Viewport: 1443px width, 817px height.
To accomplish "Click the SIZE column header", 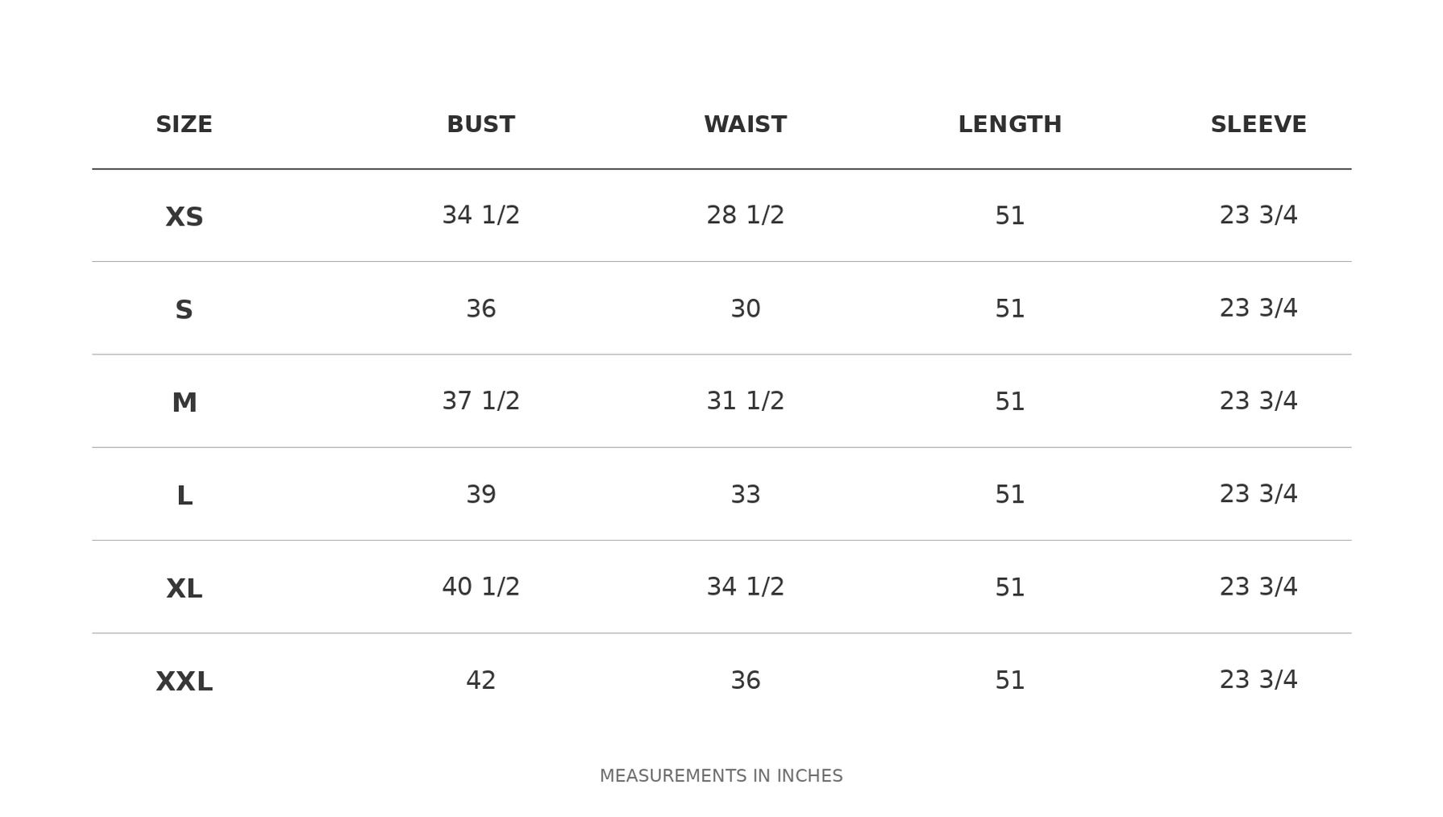I will [184, 125].
